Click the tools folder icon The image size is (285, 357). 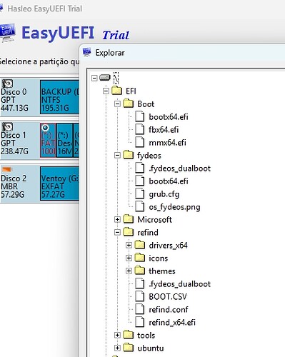click(129, 335)
